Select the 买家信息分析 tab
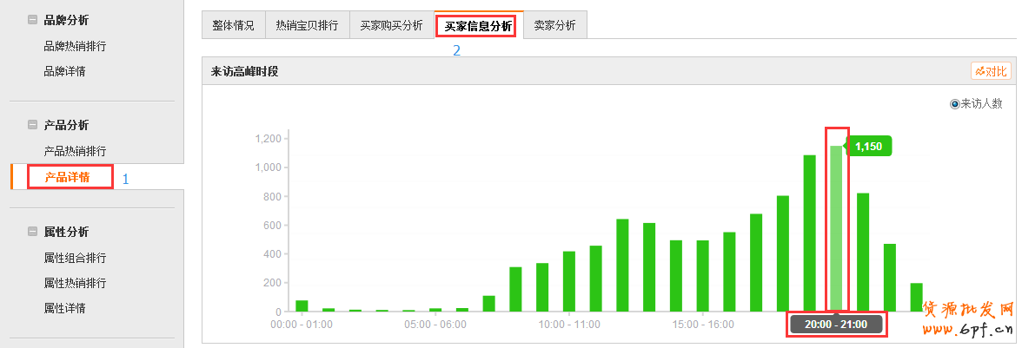 click(478, 27)
